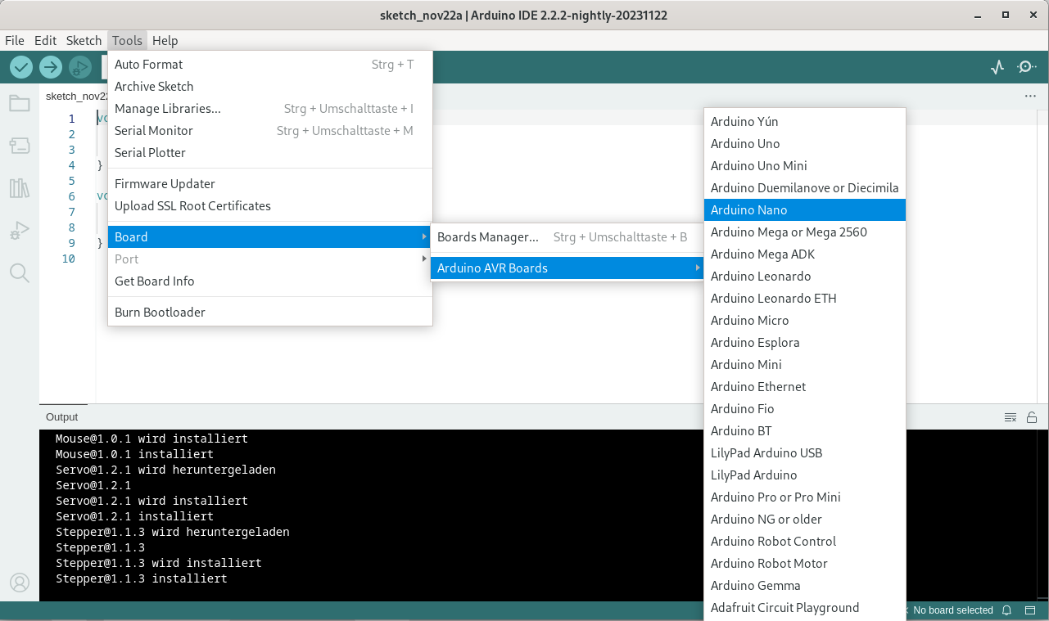Choose Arduino Pro or Pro Mini

[x=805, y=497]
